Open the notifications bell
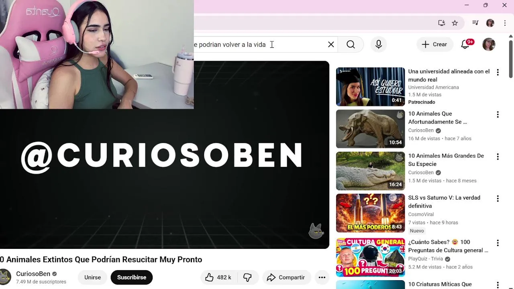The image size is (514, 289). click(465, 45)
